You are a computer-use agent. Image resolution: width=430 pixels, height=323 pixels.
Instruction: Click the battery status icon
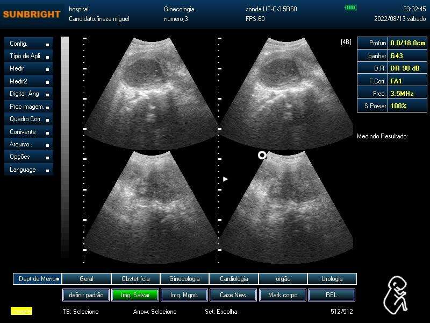coord(350,8)
